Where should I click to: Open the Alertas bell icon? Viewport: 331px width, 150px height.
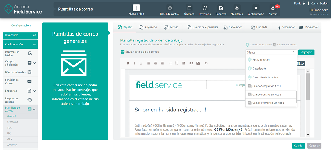(273, 8)
